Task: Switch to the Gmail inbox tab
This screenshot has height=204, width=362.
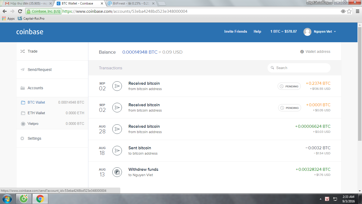Action: 28,3
